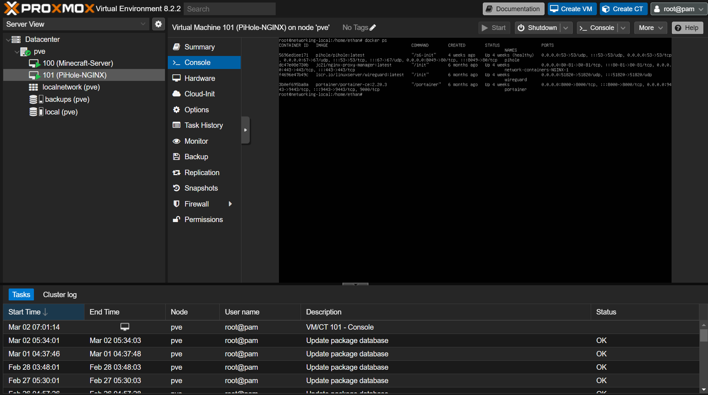Image resolution: width=708 pixels, height=395 pixels.
Task: Open the Documentation page
Action: coord(513,9)
